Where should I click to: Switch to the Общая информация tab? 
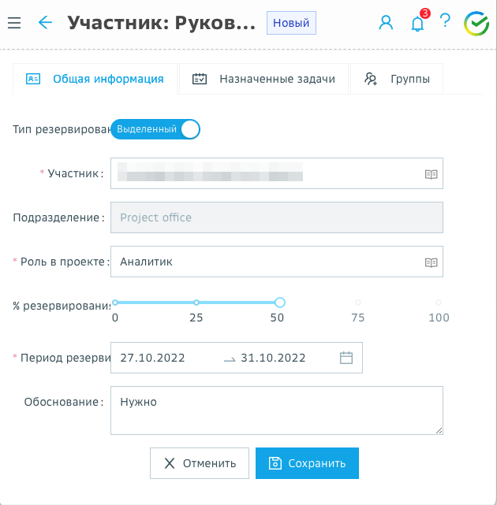click(x=95, y=79)
